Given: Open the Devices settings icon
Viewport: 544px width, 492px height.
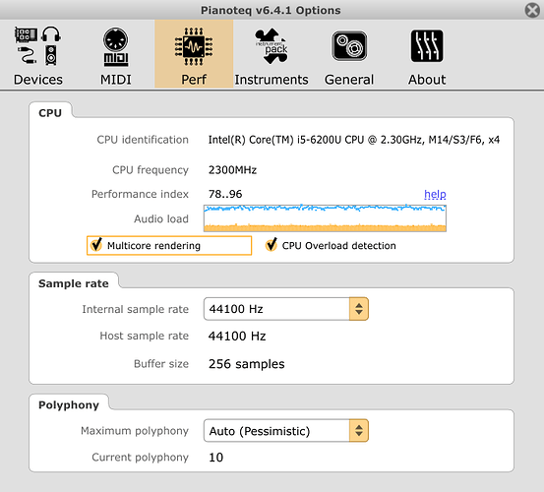Looking at the screenshot, I should [x=37, y=46].
